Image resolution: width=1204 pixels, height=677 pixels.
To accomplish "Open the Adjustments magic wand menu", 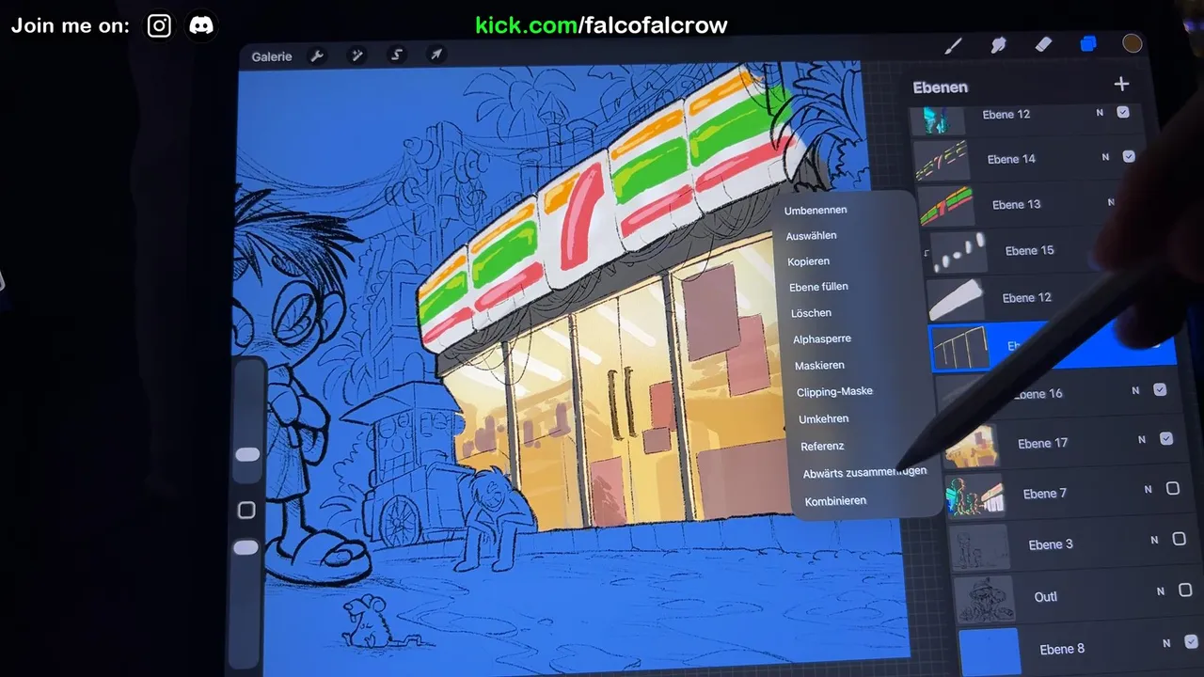I will tap(357, 55).
